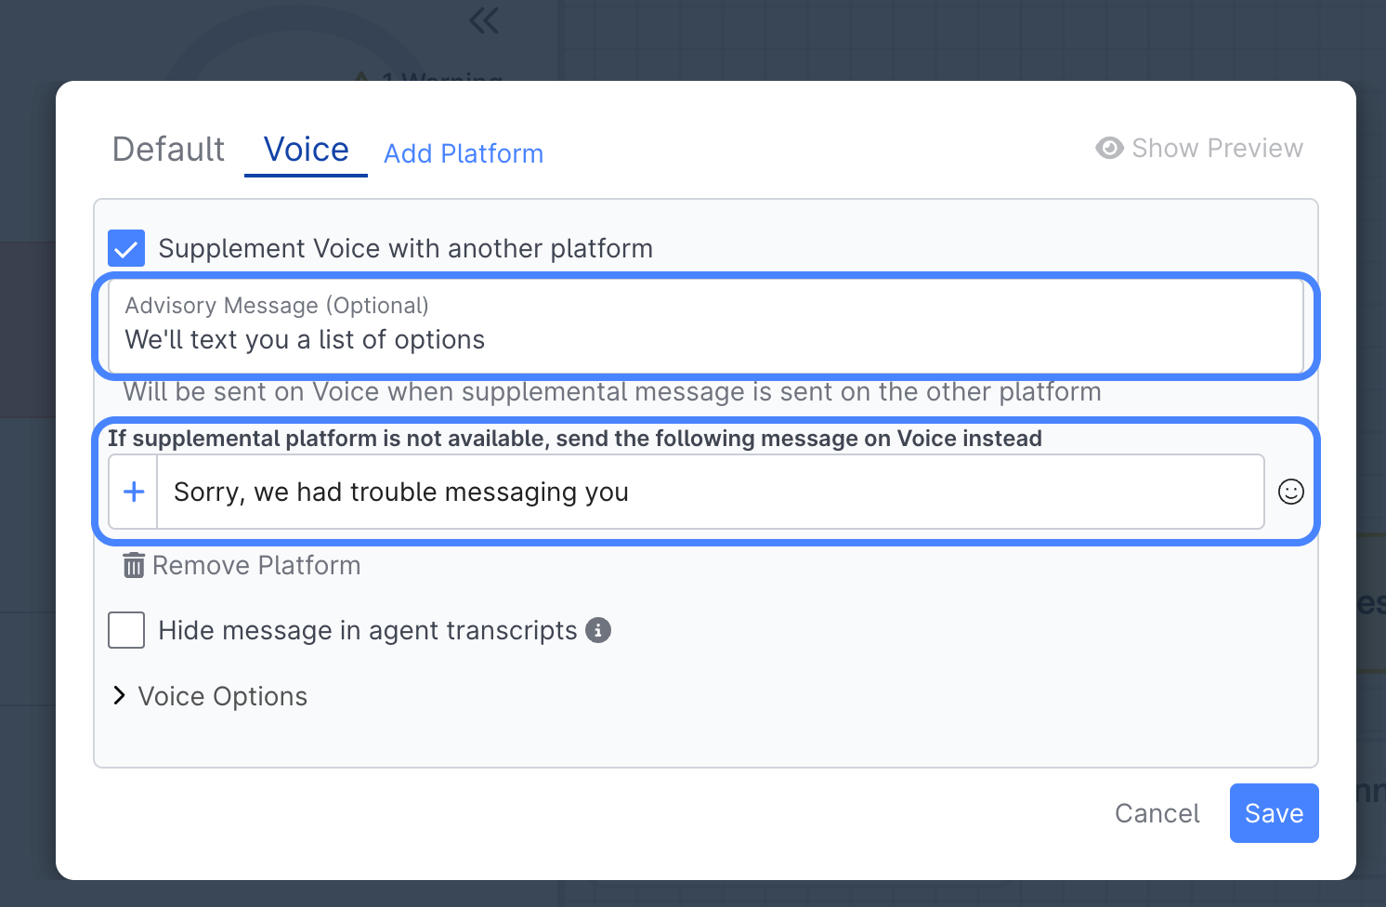The width and height of the screenshot is (1386, 907).
Task: Uncheck Supplement Voice with another platform checkbox
Action: [x=126, y=248]
